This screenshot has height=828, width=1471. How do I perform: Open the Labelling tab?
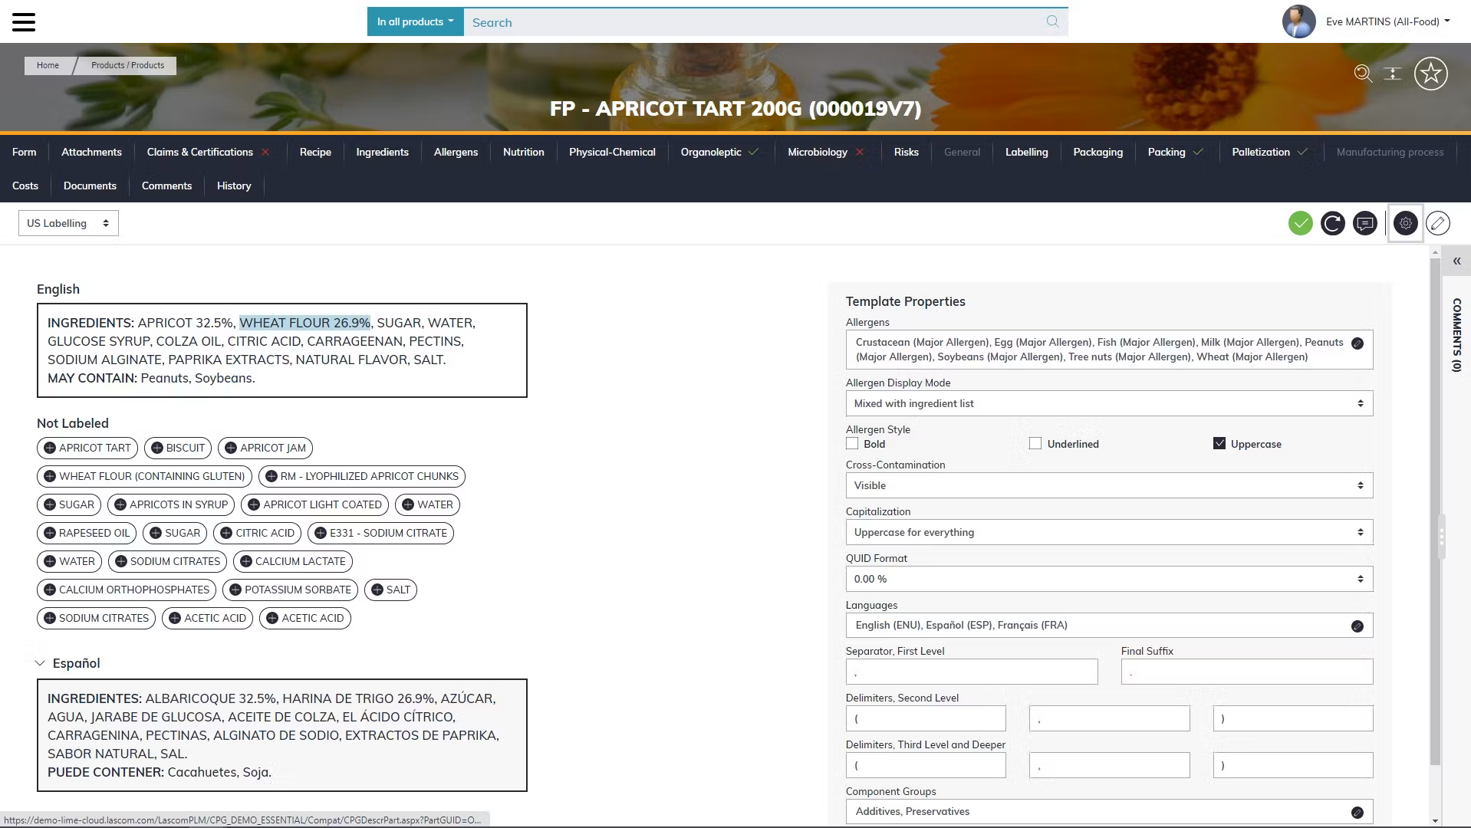pos(1026,152)
